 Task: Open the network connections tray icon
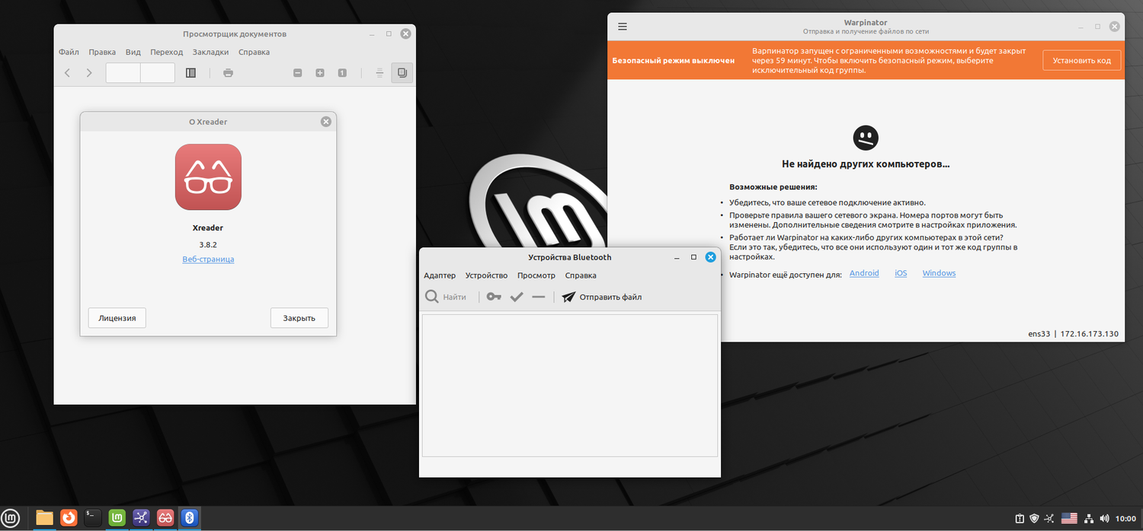click(1088, 519)
